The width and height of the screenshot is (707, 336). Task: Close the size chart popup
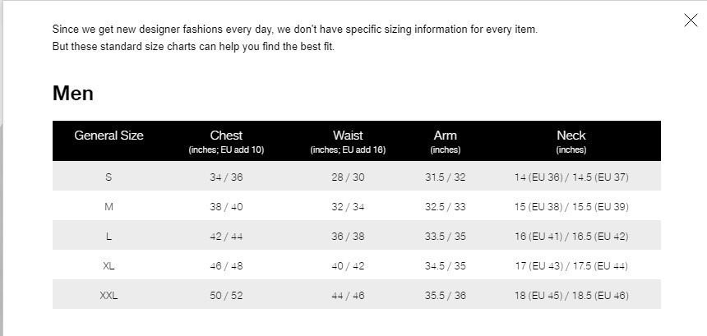[x=691, y=21]
